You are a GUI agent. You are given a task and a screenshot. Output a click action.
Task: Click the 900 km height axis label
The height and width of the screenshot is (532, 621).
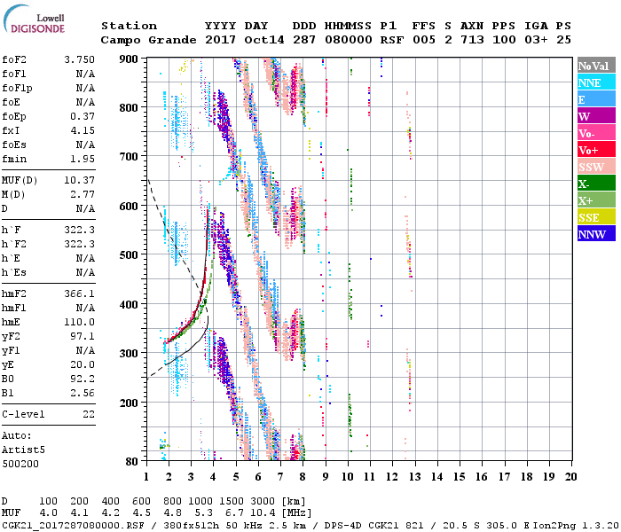coord(129,59)
